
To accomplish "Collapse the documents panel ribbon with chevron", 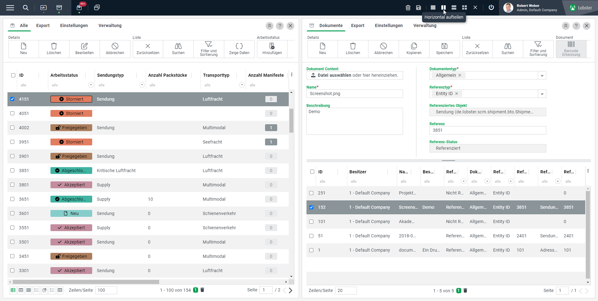I will pyautogui.click(x=566, y=26).
